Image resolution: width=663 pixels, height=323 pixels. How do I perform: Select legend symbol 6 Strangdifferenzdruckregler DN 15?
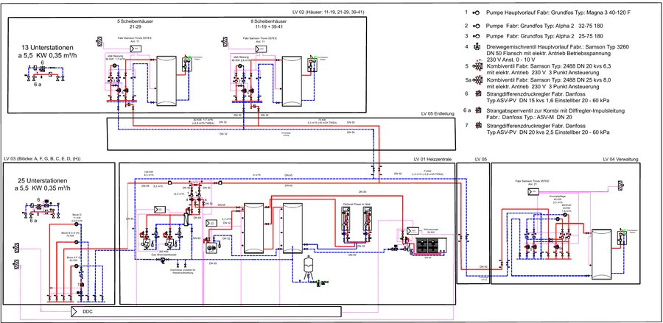478,93
